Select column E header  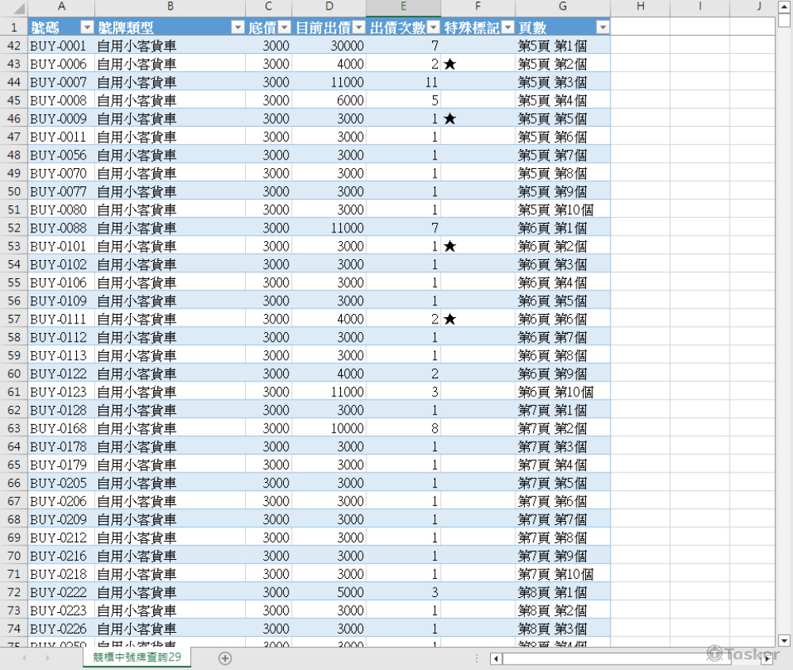(403, 7)
